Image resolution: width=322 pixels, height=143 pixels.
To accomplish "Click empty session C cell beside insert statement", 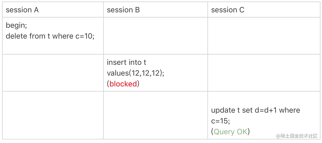I will coord(264,73).
